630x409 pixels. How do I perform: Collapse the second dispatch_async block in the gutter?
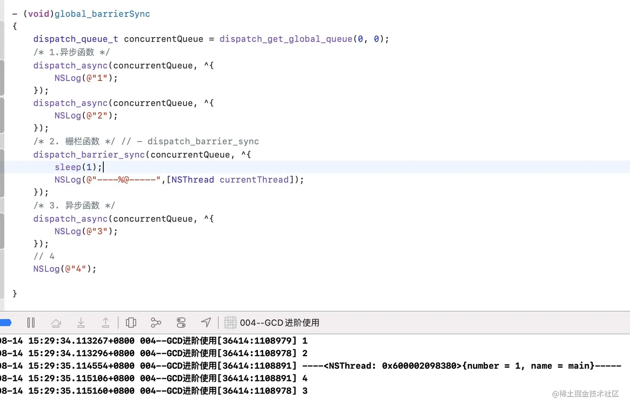pos(2,115)
